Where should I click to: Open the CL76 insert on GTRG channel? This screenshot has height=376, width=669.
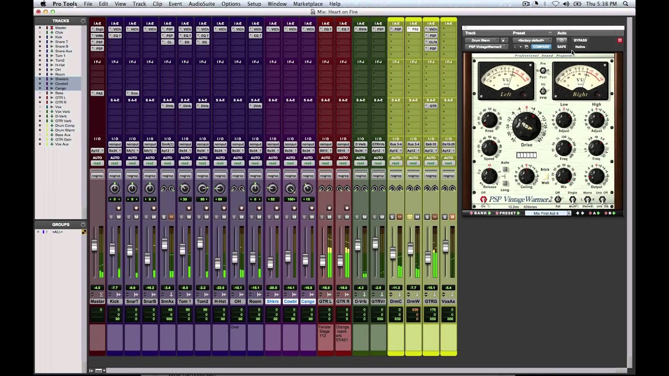point(431,42)
